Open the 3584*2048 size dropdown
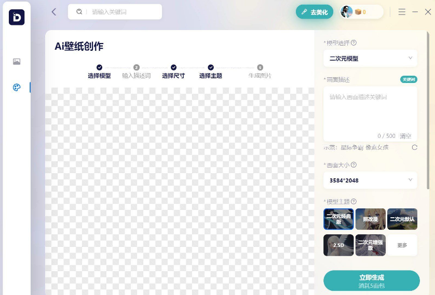Image resolution: width=435 pixels, height=295 pixels. (x=370, y=180)
